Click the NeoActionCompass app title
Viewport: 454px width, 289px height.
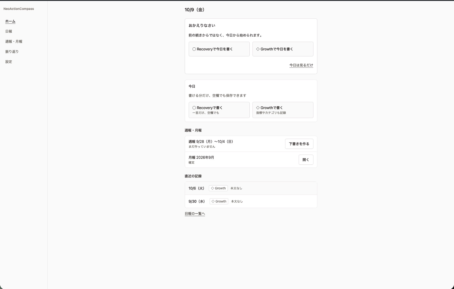tap(19, 9)
